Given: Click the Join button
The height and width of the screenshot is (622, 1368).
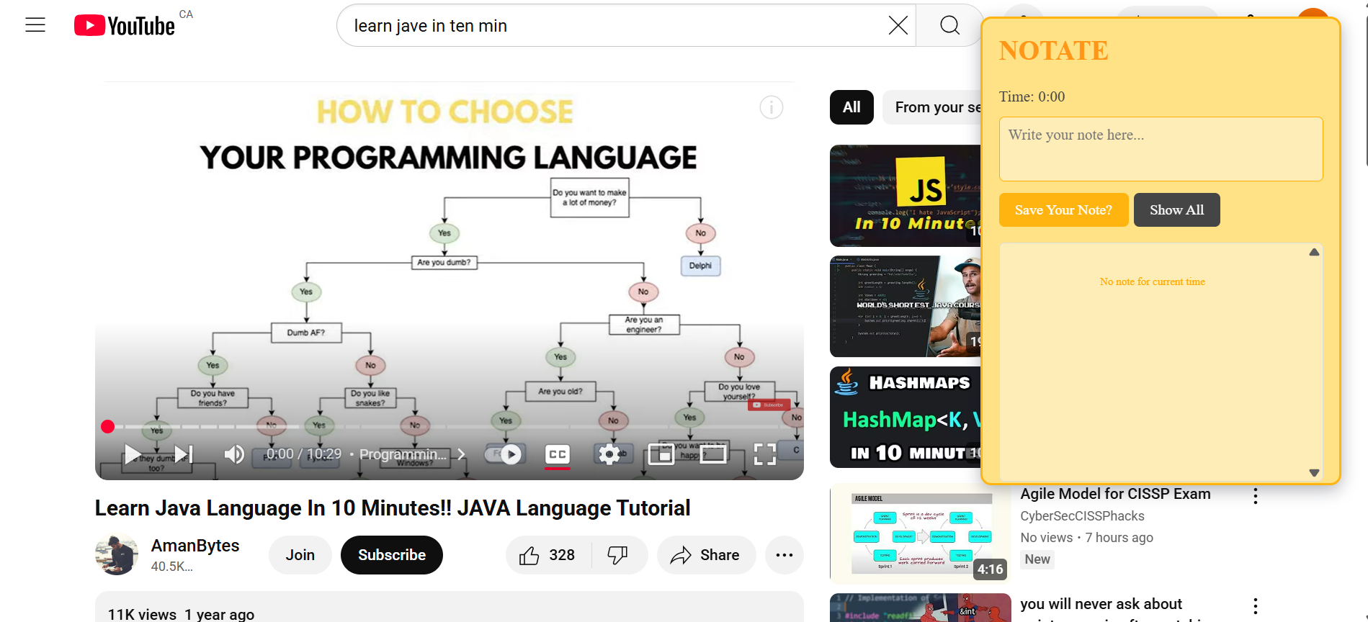Looking at the screenshot, I should point(300,555).
